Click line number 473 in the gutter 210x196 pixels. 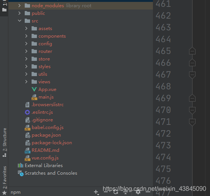[x=163, y=145]
